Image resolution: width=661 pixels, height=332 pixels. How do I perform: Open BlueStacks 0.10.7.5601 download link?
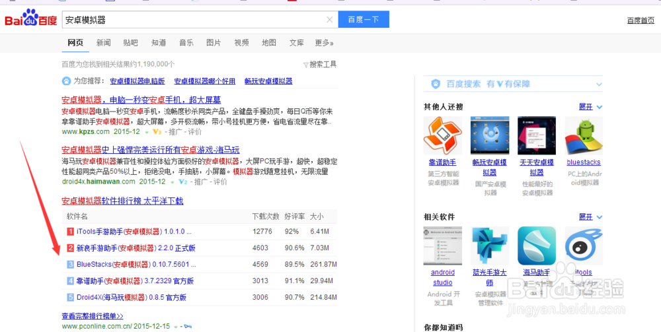[136, 265]
